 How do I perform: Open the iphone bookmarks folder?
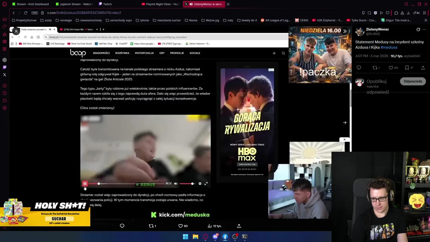[142, 20]
